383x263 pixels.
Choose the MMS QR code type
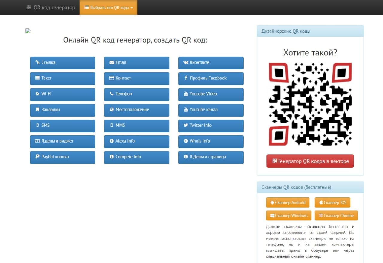[x=137, y=126]
